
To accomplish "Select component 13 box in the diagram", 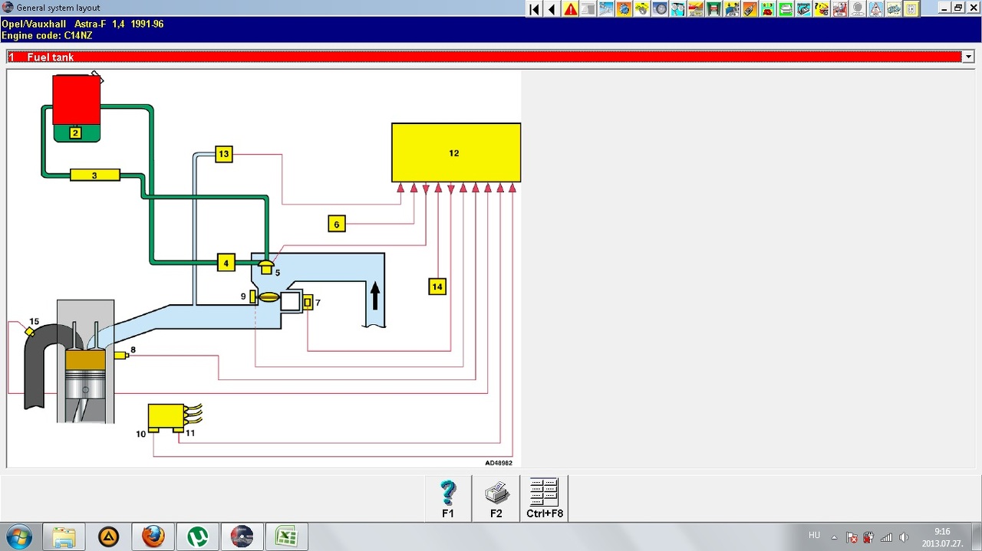I will point(224,154).
